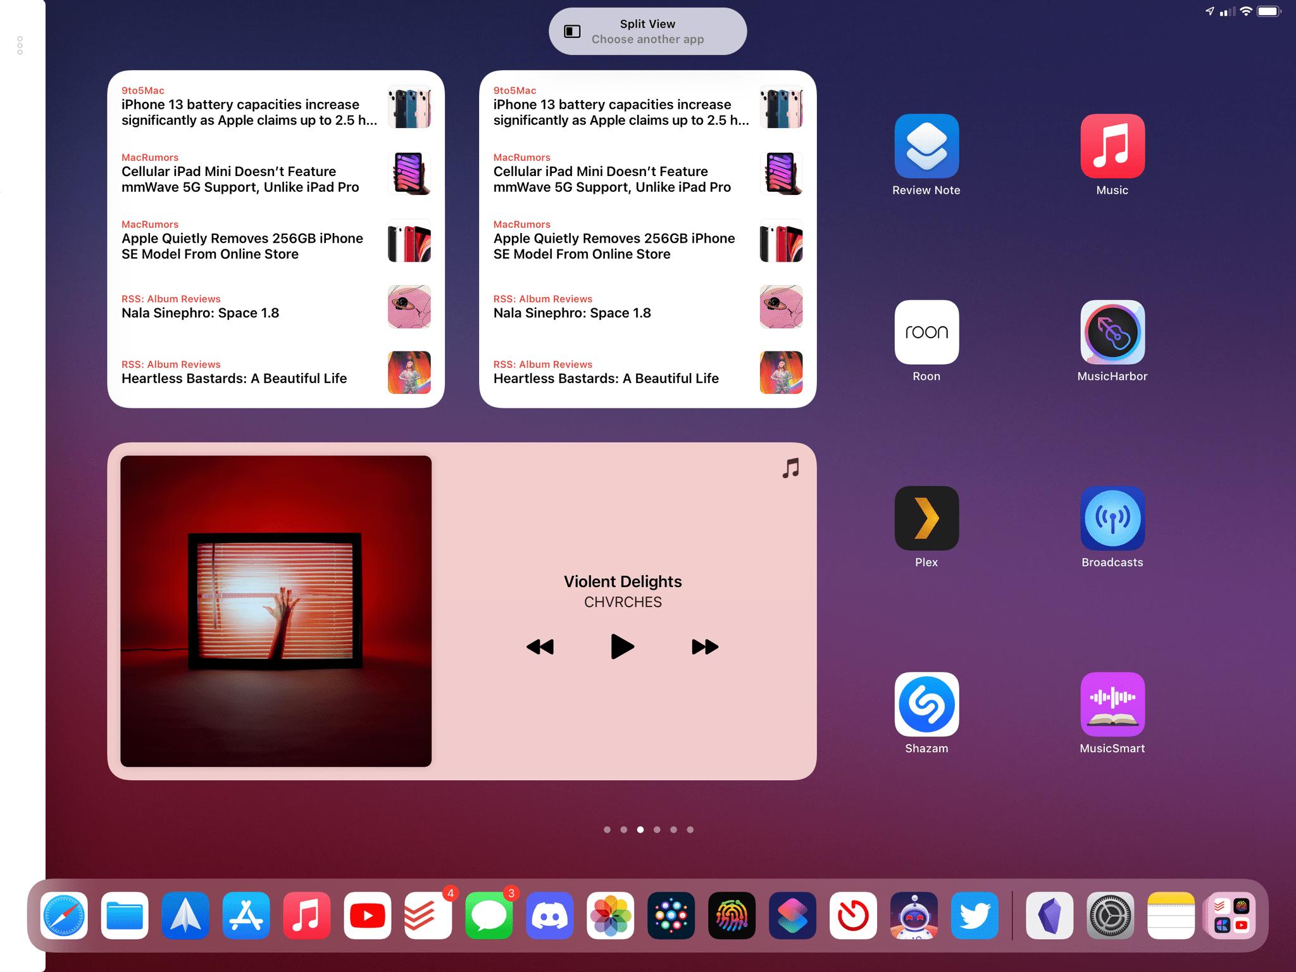Open Nala Sinephro review in right widget
The width and height of the screenshot is (1296, 972).
coord(648,307)
